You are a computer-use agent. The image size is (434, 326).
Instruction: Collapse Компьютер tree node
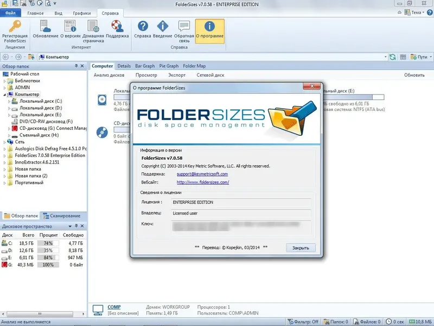4,95
